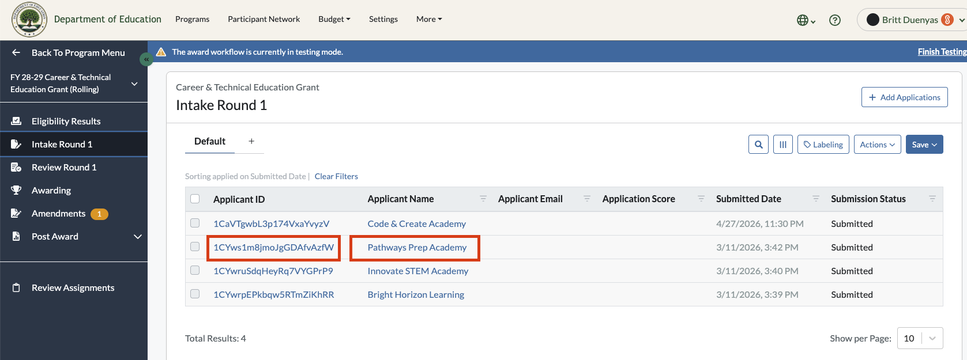
Task: Click the globe language icon
Action: pyautogui.click(x=806, y=20)
